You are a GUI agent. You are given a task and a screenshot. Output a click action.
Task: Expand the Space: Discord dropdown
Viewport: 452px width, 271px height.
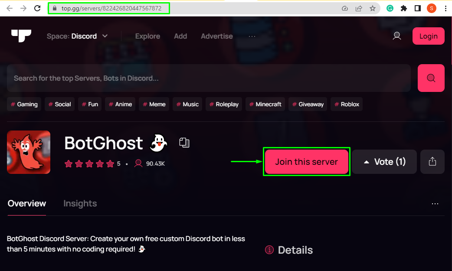pyautogui.click(x=77, y=36)
